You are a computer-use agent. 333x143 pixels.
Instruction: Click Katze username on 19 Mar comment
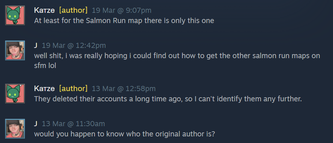[44, 10]
